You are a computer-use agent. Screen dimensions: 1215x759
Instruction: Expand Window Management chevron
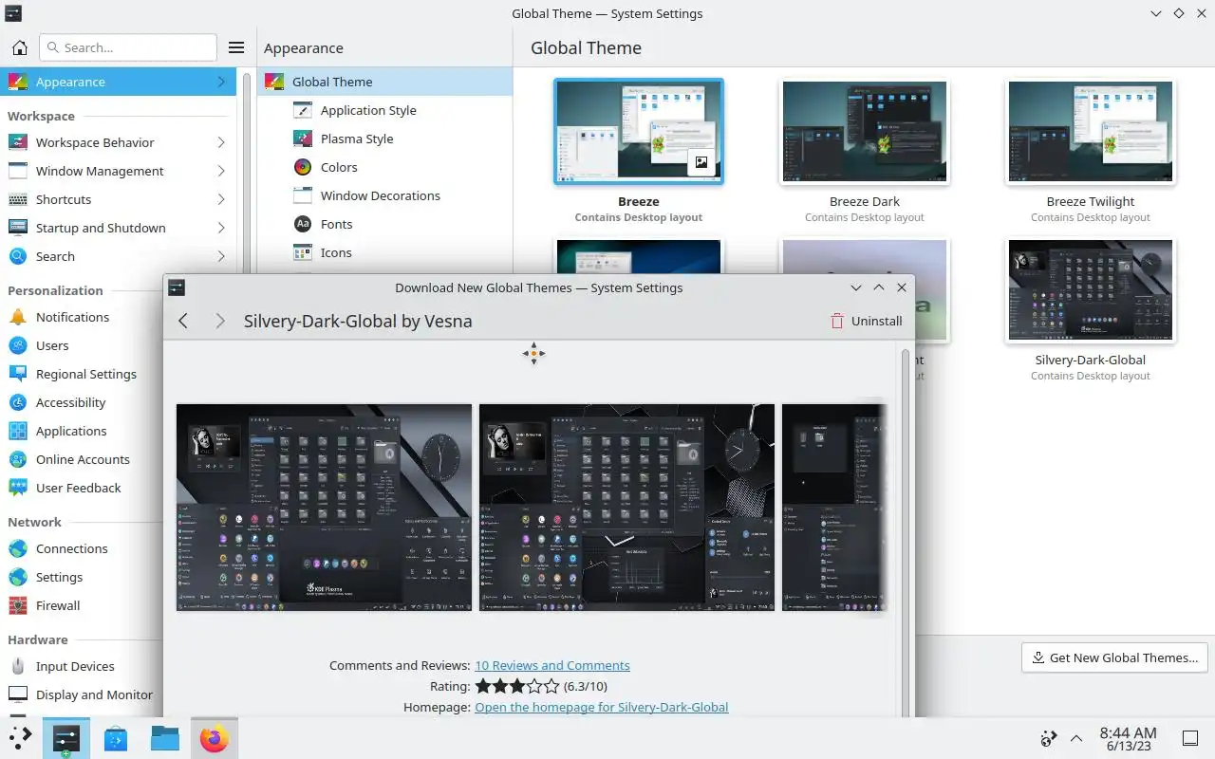pos(221,171)
